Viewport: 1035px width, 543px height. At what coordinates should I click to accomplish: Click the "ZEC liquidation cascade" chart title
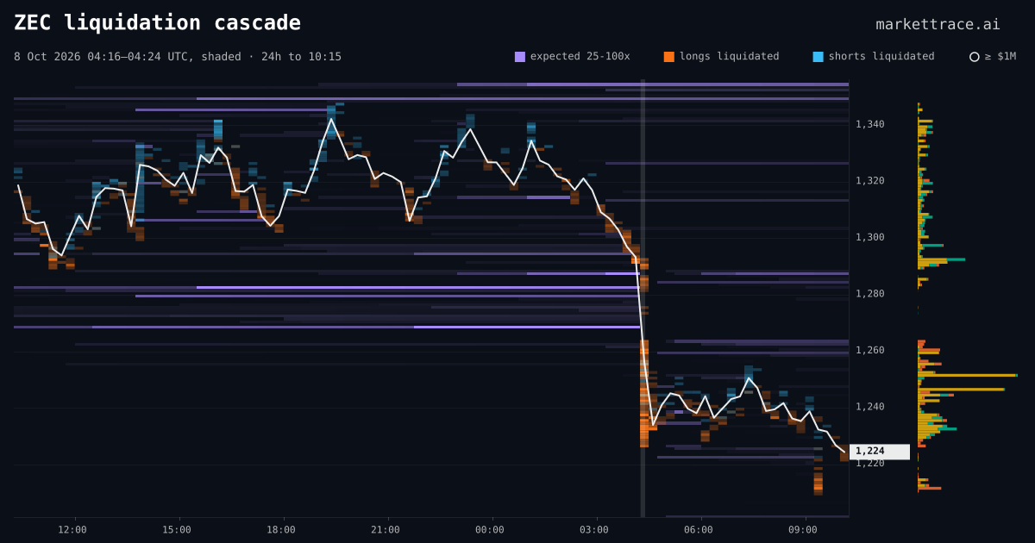pos(158,22)
